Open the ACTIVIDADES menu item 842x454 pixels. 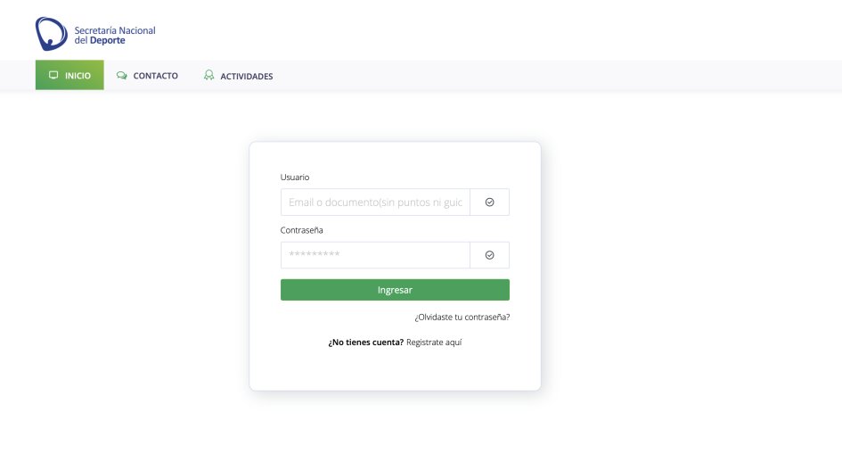tap(246, 76)
